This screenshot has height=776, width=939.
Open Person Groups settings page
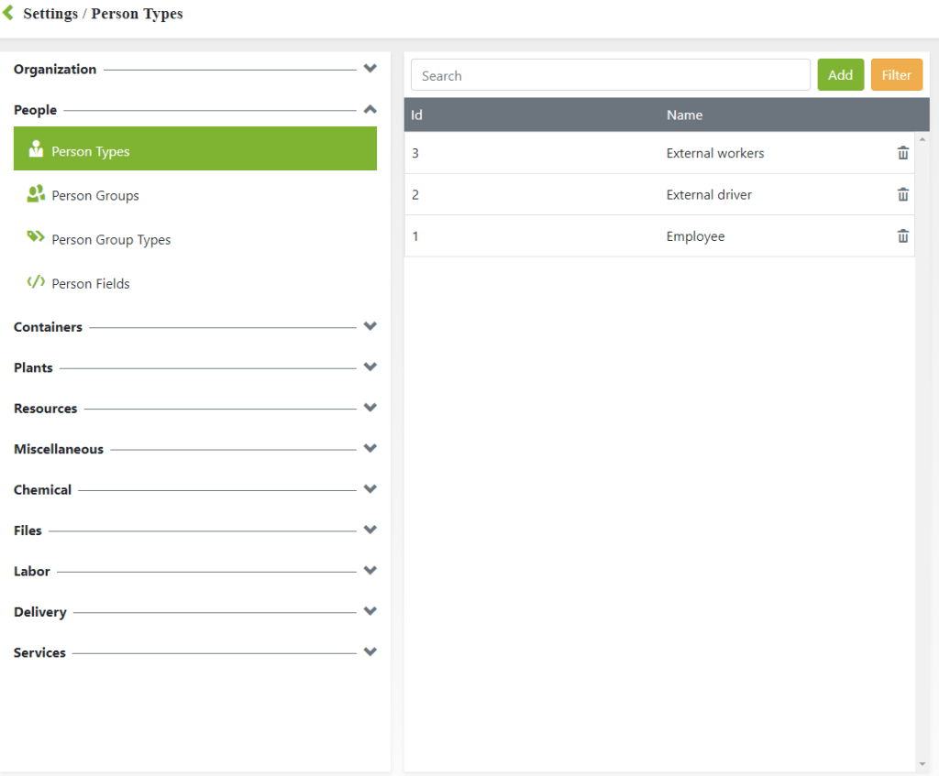[x=95, y=196]
